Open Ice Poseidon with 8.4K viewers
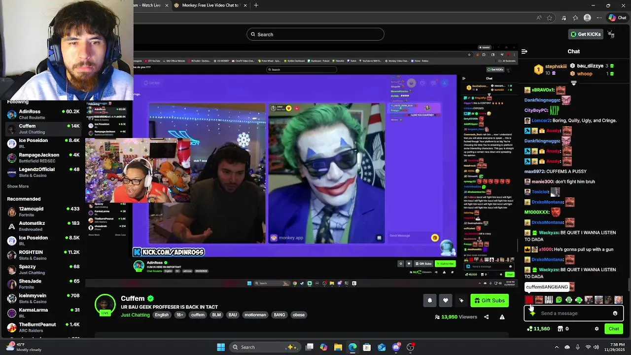 [x=43, y=143]
